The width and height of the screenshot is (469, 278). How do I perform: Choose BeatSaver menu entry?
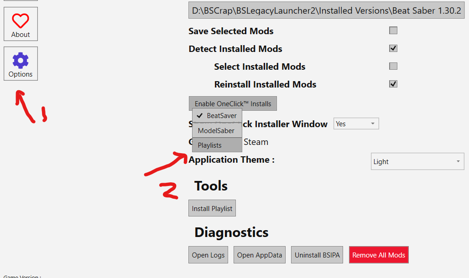pos(217,116)
